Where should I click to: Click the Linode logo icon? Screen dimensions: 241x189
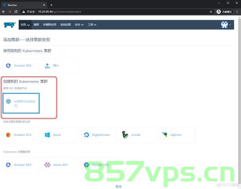[x=125, y=135]
